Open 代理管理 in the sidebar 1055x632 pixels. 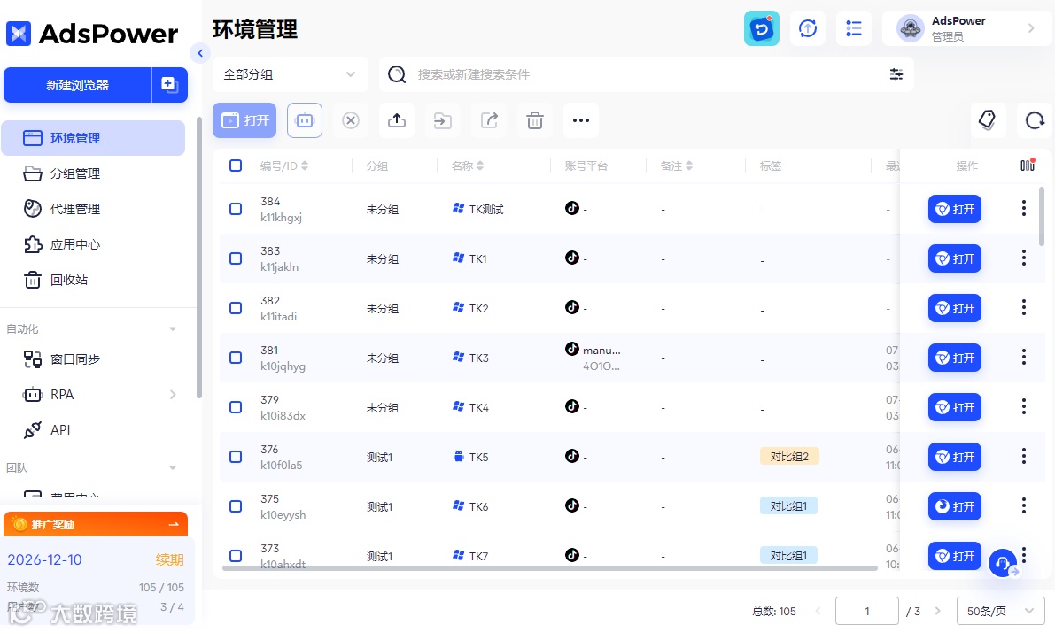coord(93,209)
